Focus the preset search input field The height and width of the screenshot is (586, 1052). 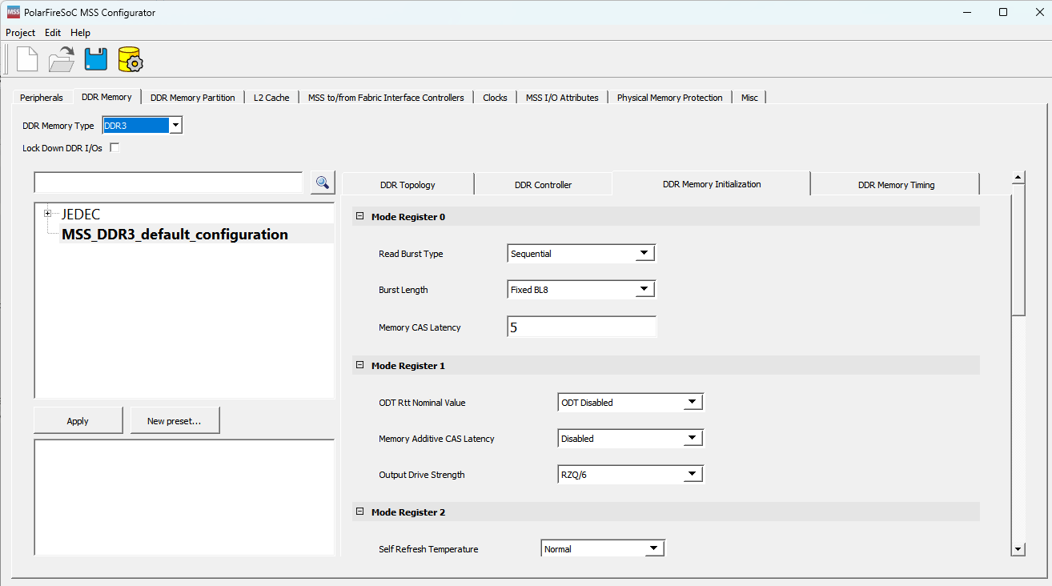point(168,183)
